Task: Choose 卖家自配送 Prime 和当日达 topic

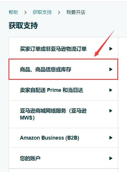Action: 63,90
